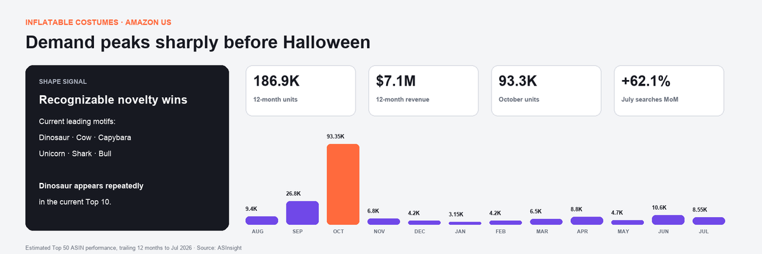Click the 3.15K value label
762x254 pixels.
tap(457, 214)
